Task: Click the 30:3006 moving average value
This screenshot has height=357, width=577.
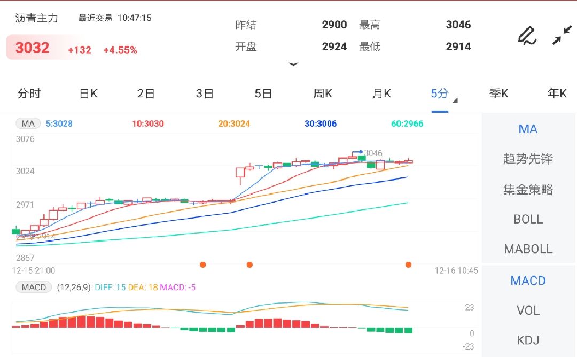Action: coord(321,123)
